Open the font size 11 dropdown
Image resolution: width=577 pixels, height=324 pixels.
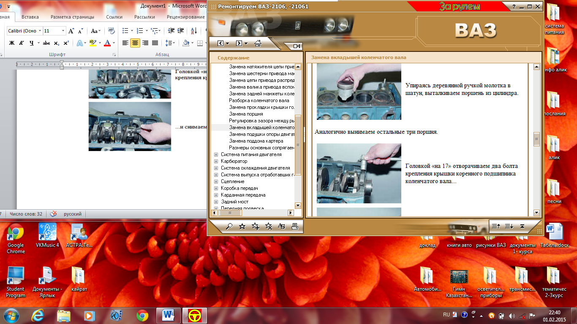pos(63,31)
